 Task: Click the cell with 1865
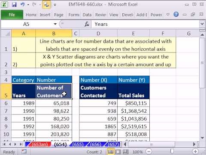click(98, 126)
